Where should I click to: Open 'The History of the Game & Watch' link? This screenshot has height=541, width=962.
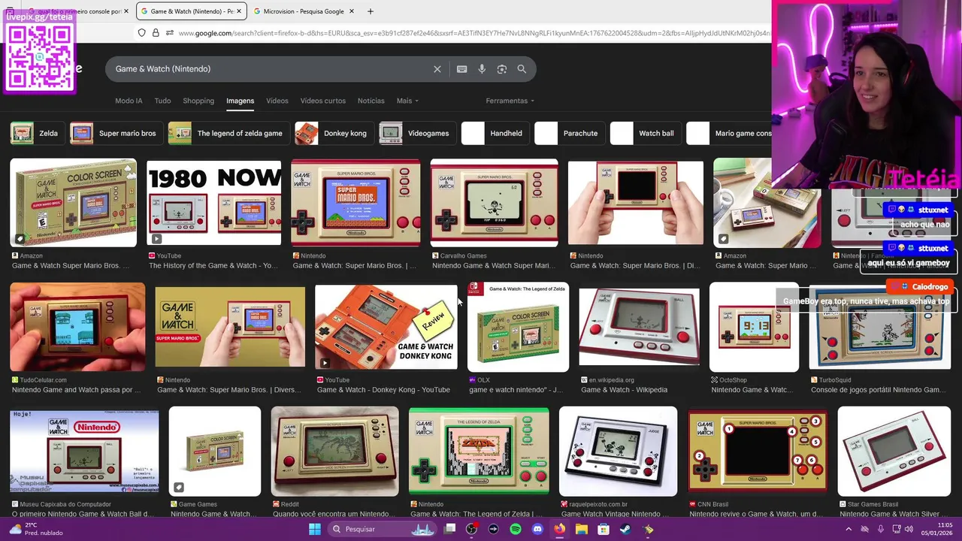click(x=213, y=265)
